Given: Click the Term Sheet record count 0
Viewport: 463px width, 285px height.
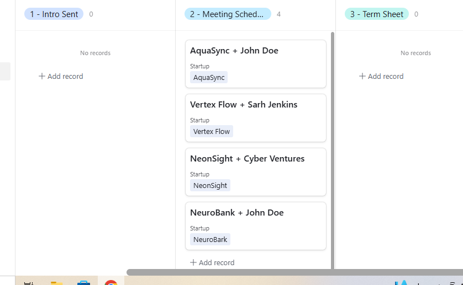Looking at the screenshot, I should [x=416, y=14].
